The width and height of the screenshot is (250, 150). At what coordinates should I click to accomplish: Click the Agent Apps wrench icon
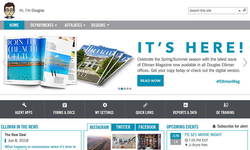tap(24, 105)
